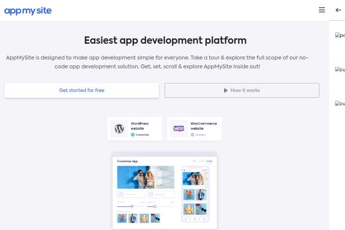Click the left slider handle in preview
The height and width of the screenshot is (230, 345).
(x=132, y=206)
